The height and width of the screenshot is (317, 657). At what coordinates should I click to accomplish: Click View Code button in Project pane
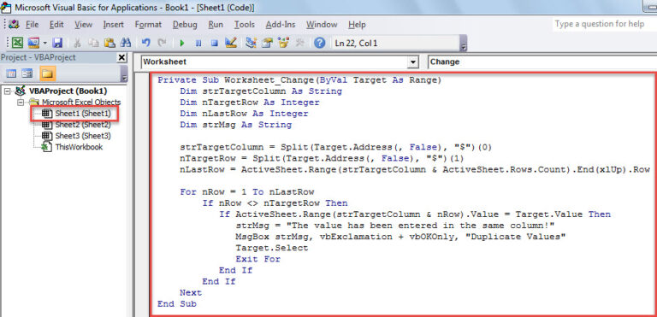tap(11, 74)
